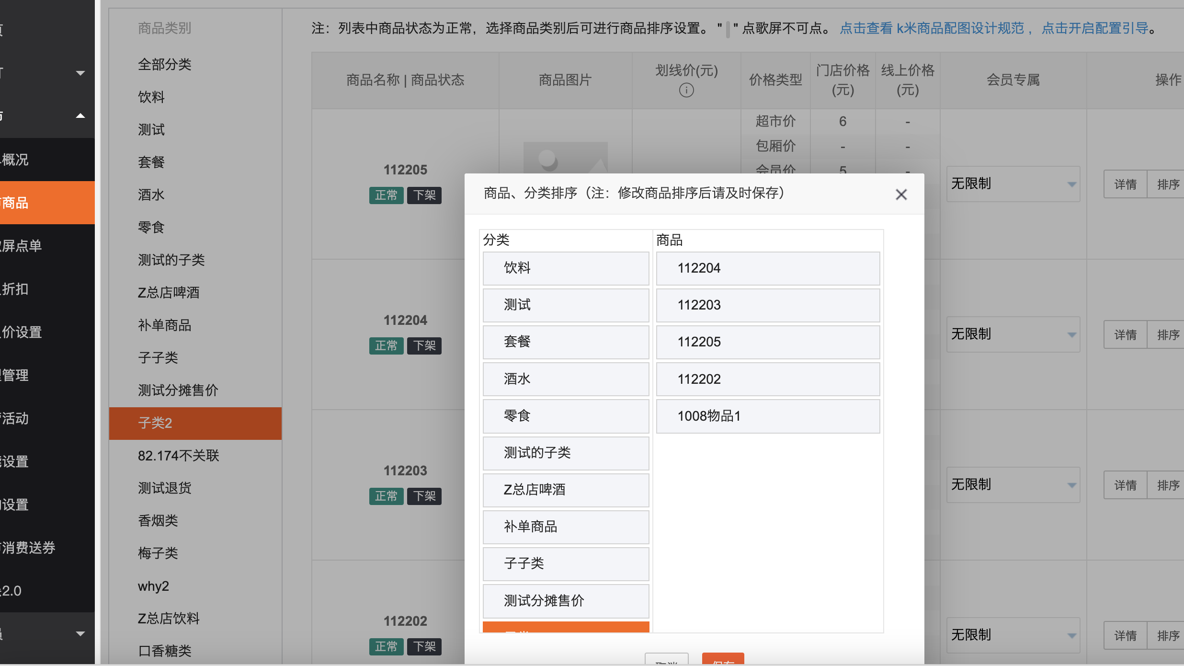
Task: Click product 112202 in the dialog product list
Action: (768, 379)
